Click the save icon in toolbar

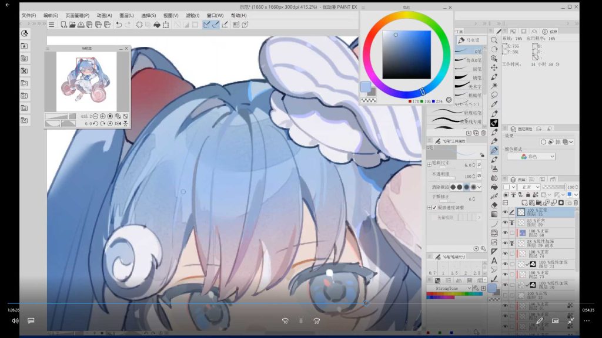point(81,25)
